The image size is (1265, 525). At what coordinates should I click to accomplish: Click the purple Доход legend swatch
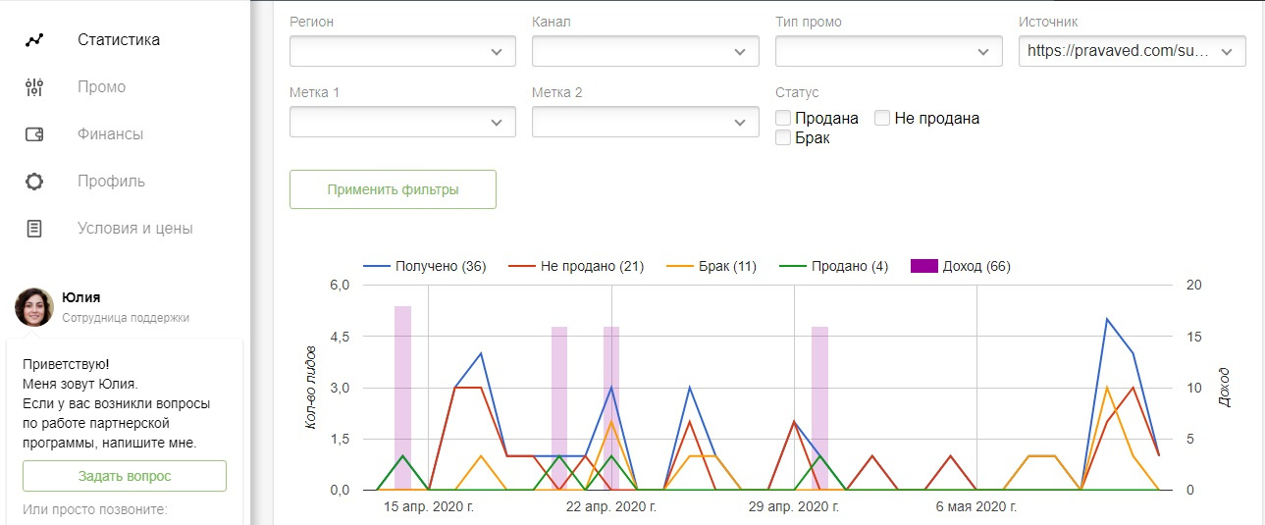(924, 266)
